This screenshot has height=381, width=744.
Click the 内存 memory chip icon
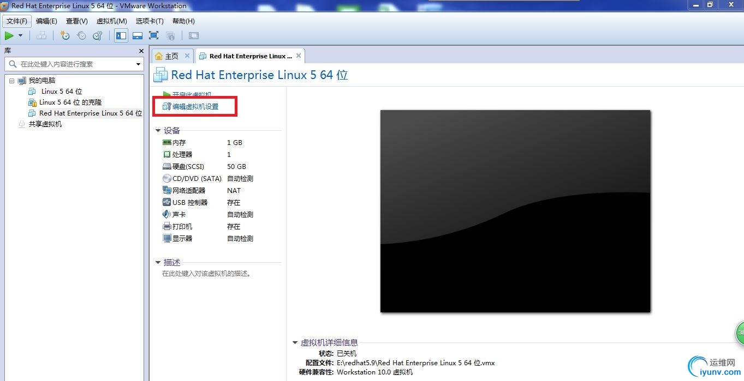167,142
